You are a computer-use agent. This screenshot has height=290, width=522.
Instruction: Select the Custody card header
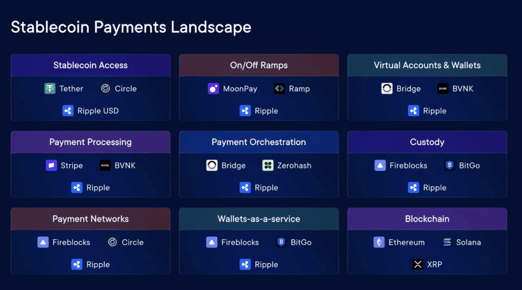click(x=427, y=142)
